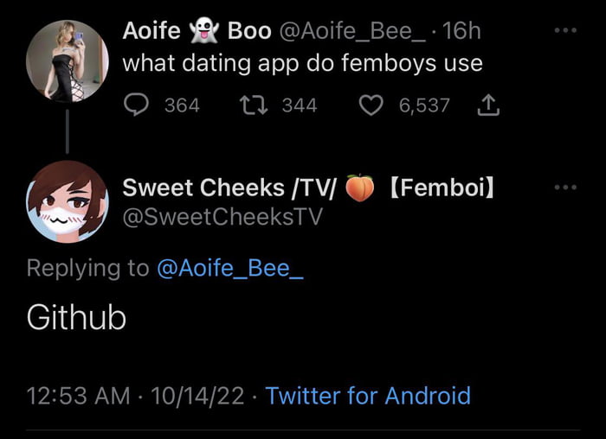606x439 pixels.
Task: Tap the share icon on Aoife's tweet
Action: point(489,105)
